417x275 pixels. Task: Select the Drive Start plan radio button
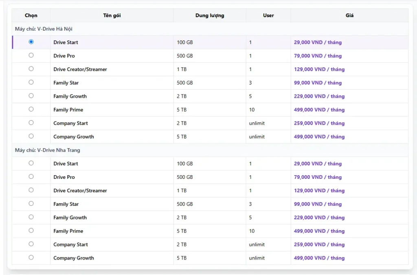click(31, 42)
